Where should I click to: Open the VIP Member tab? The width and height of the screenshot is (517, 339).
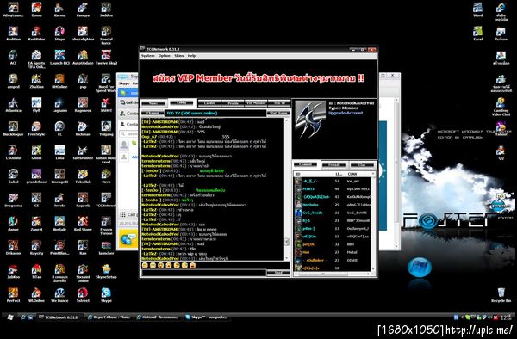256,103
